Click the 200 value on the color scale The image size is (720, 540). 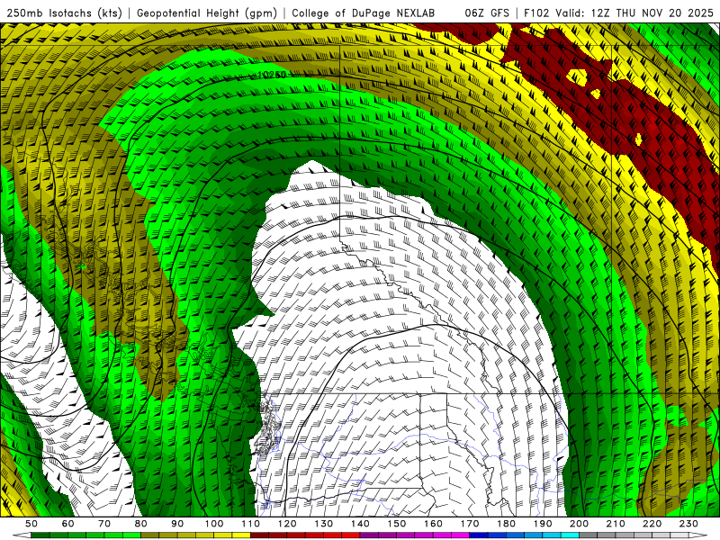pyautogui.click(x=580, y=524)
